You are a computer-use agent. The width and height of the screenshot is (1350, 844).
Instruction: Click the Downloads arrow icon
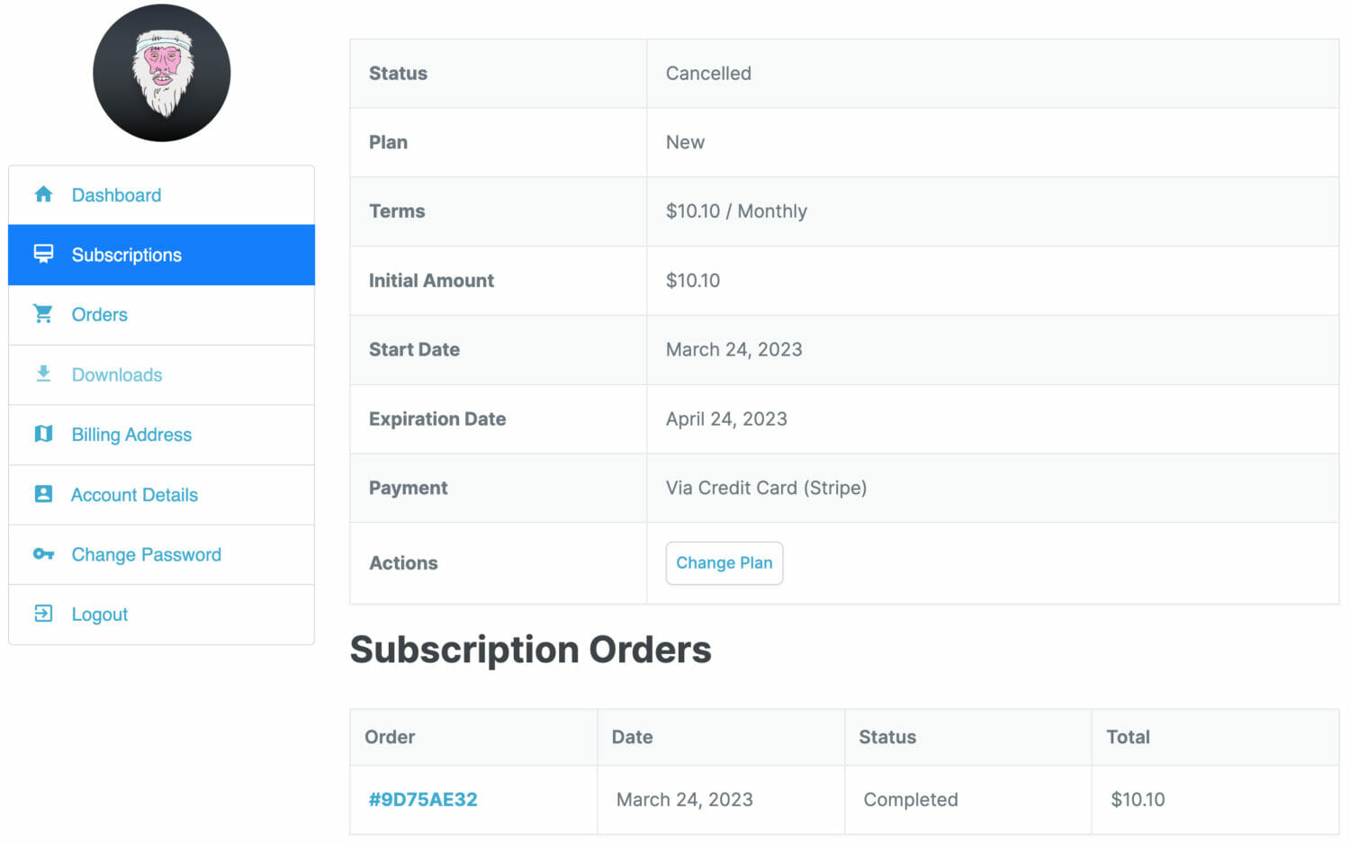coord(43,373)
